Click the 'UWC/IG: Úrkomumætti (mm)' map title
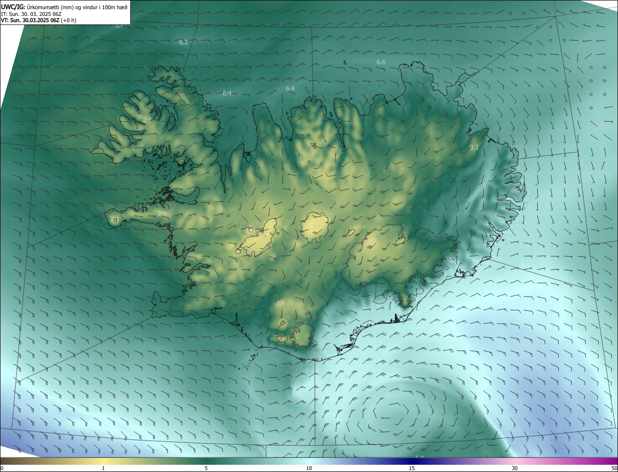618x472 pixels. click(64, 7)
